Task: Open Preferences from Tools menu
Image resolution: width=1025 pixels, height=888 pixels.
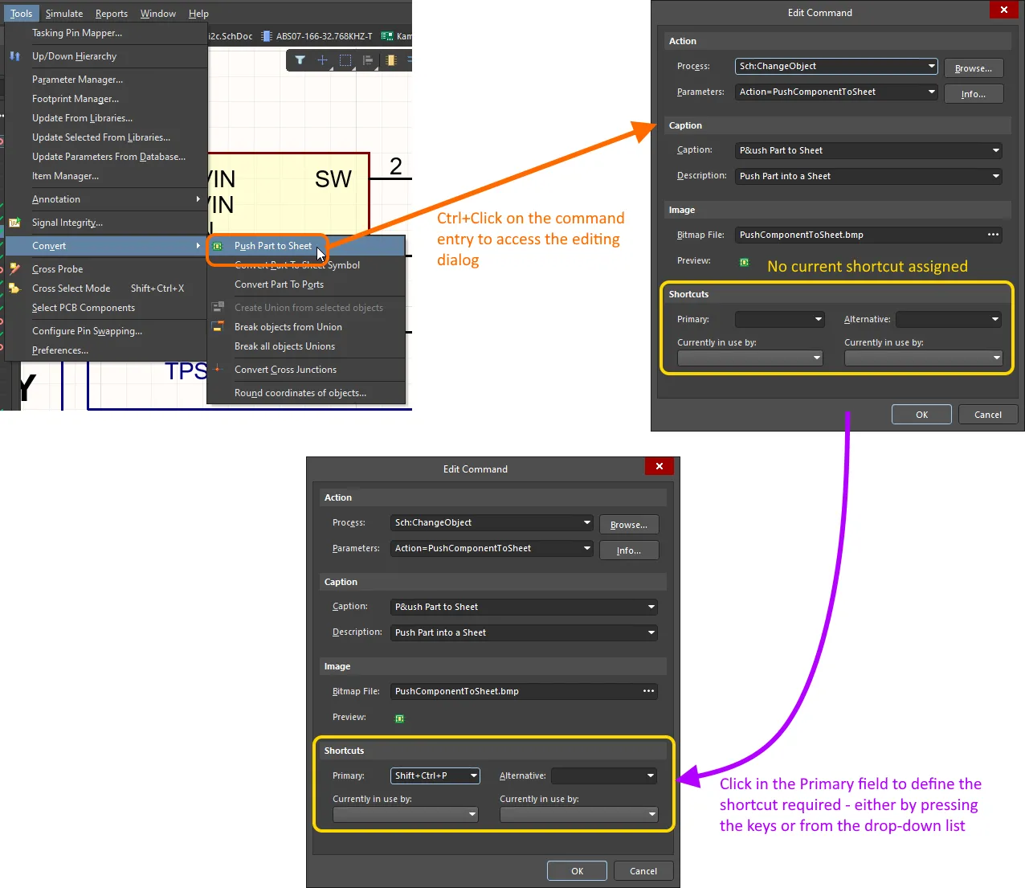Action: pyautogui.click(x=106, y=350)
